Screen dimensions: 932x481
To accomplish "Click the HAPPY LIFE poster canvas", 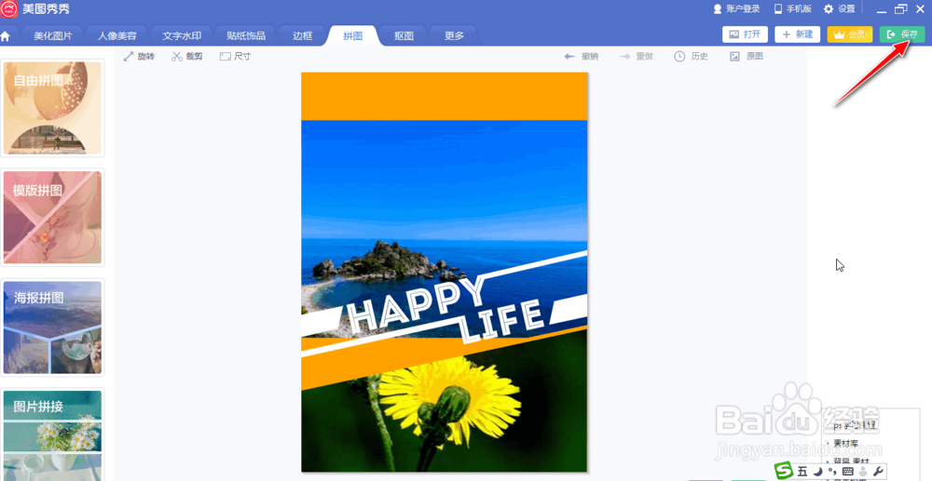I will (x=444, y=273).
